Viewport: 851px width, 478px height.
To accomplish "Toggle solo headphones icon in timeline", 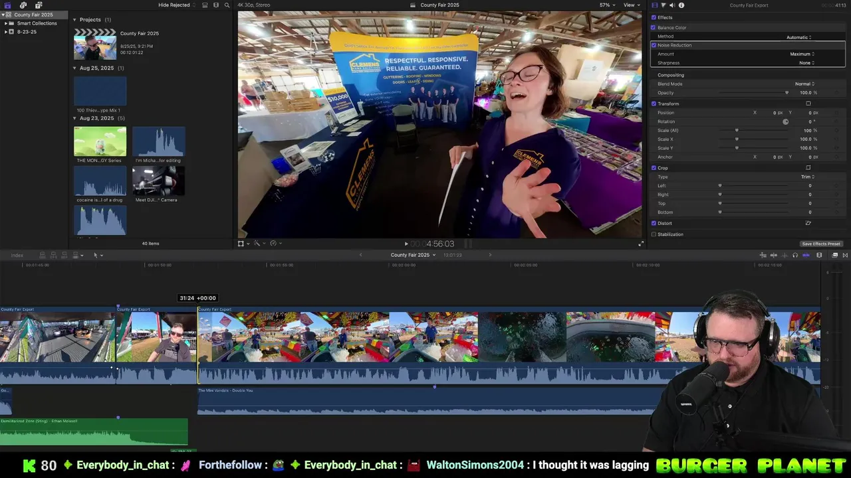I will [x=795, y=255].
